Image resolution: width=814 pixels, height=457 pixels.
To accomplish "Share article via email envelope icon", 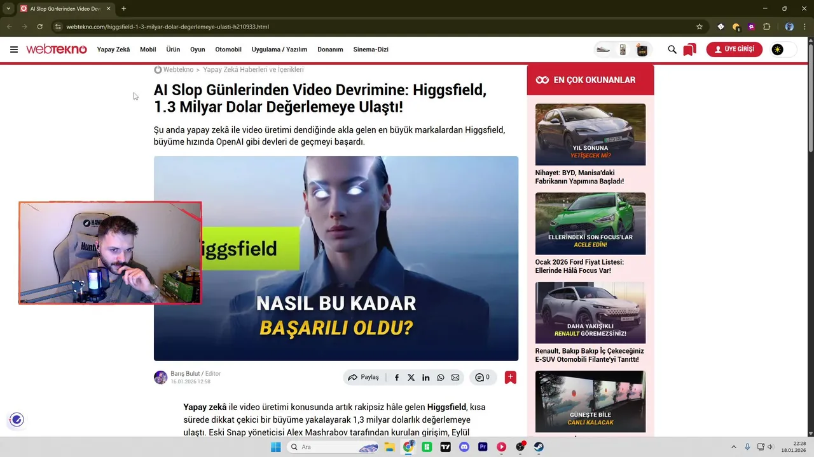I will coord(455,378).
